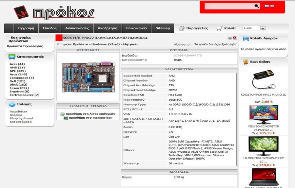Filter by manufacturer APC (239)
The image size is (295, 188).
pos(17,71)
